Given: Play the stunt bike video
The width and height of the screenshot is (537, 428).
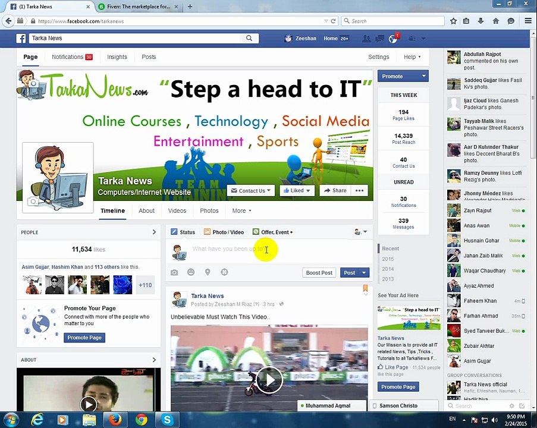Looking at the screenshot, I should click(x=269, y=380).
